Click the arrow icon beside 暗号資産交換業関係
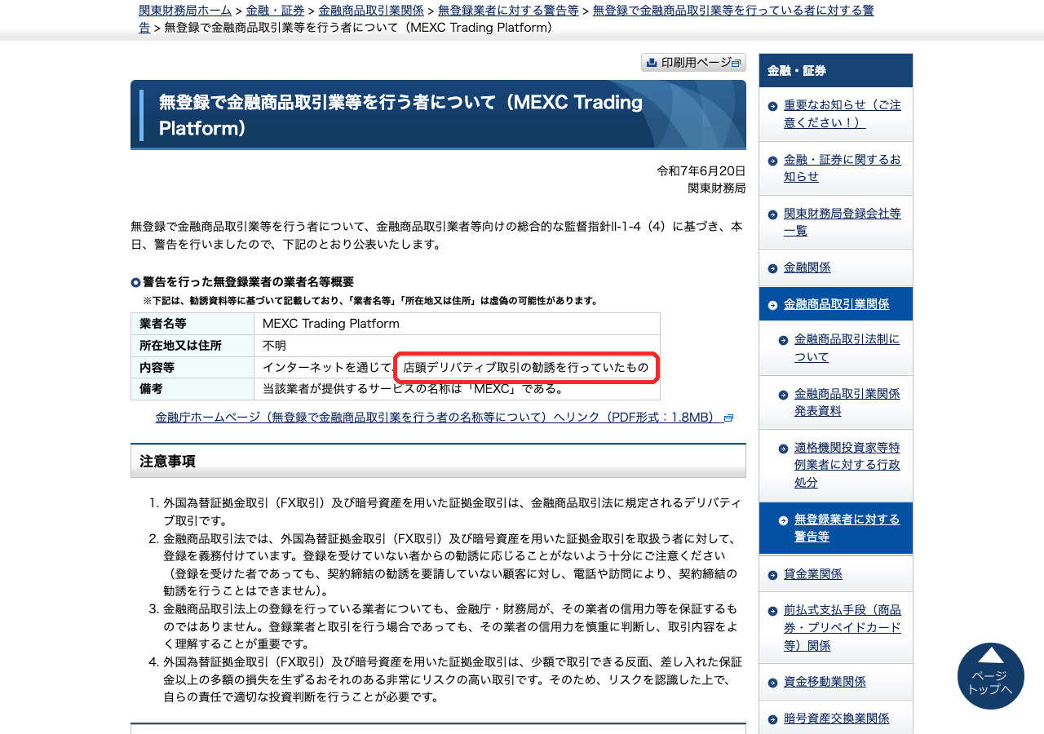The image size is (1044, 734). [x=772, y=719]
